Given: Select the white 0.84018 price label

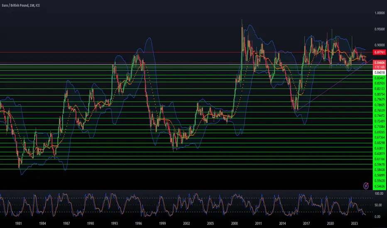Looking at the screenshot, I should (x=380, y=73).
